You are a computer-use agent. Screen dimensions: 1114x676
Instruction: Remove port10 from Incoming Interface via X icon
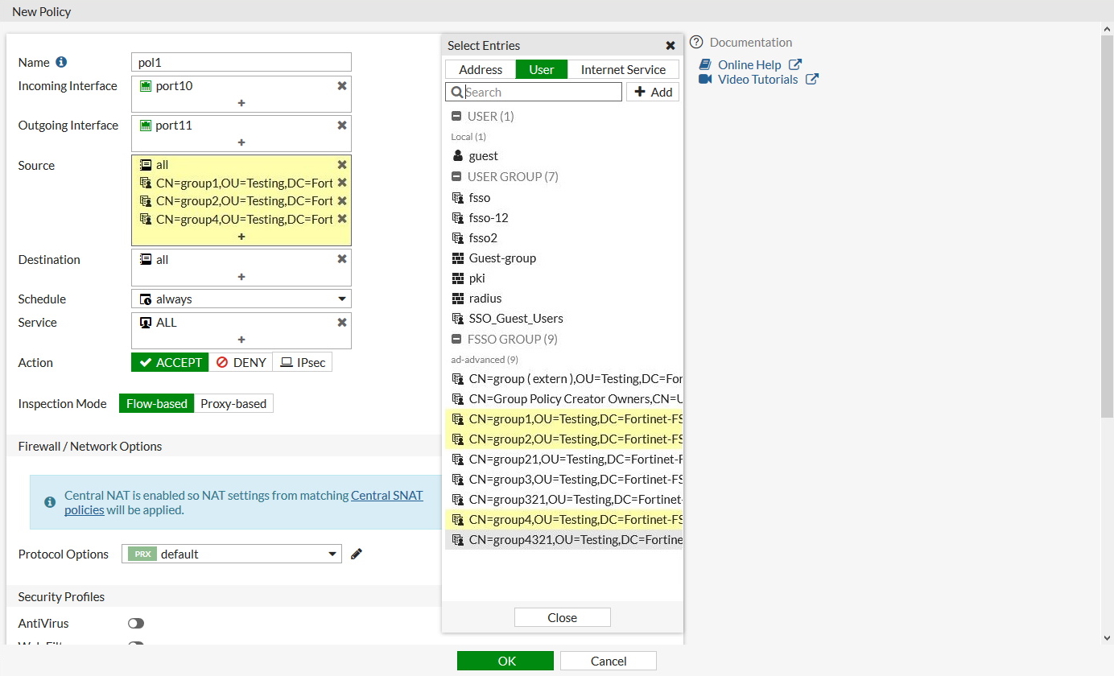pyautogui.click(x=341, y=85)
